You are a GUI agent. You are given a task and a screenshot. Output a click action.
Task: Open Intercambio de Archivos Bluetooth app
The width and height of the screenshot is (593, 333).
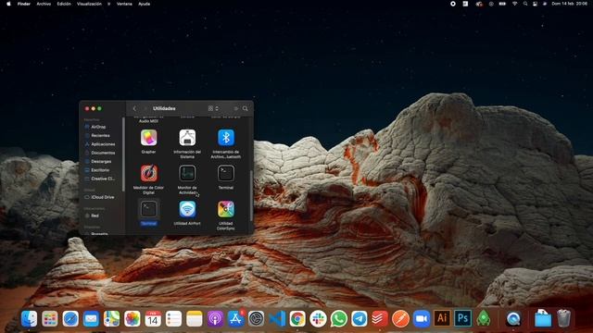click(x=226, y=138)
